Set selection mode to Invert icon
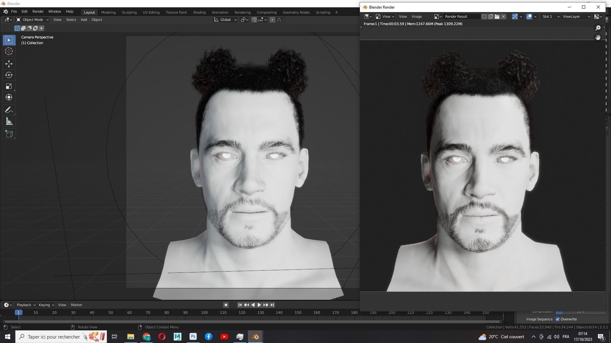The image size is (611, 343). coord(35,28)
